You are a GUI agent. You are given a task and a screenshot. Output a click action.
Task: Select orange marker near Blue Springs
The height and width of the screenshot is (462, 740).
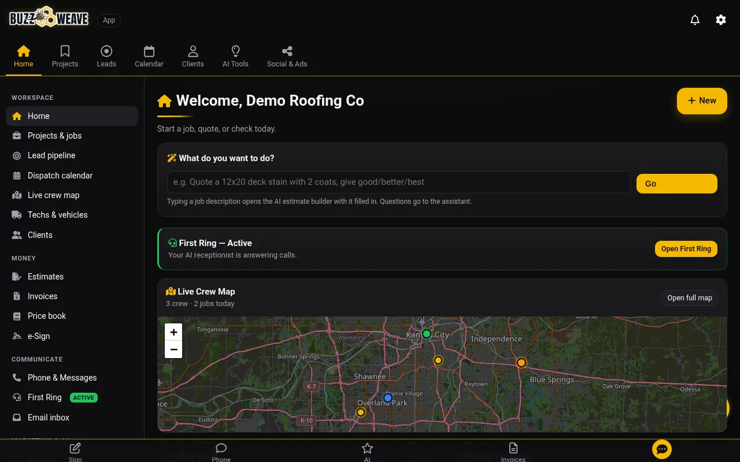pyautogui.click(x=521, y=363)
